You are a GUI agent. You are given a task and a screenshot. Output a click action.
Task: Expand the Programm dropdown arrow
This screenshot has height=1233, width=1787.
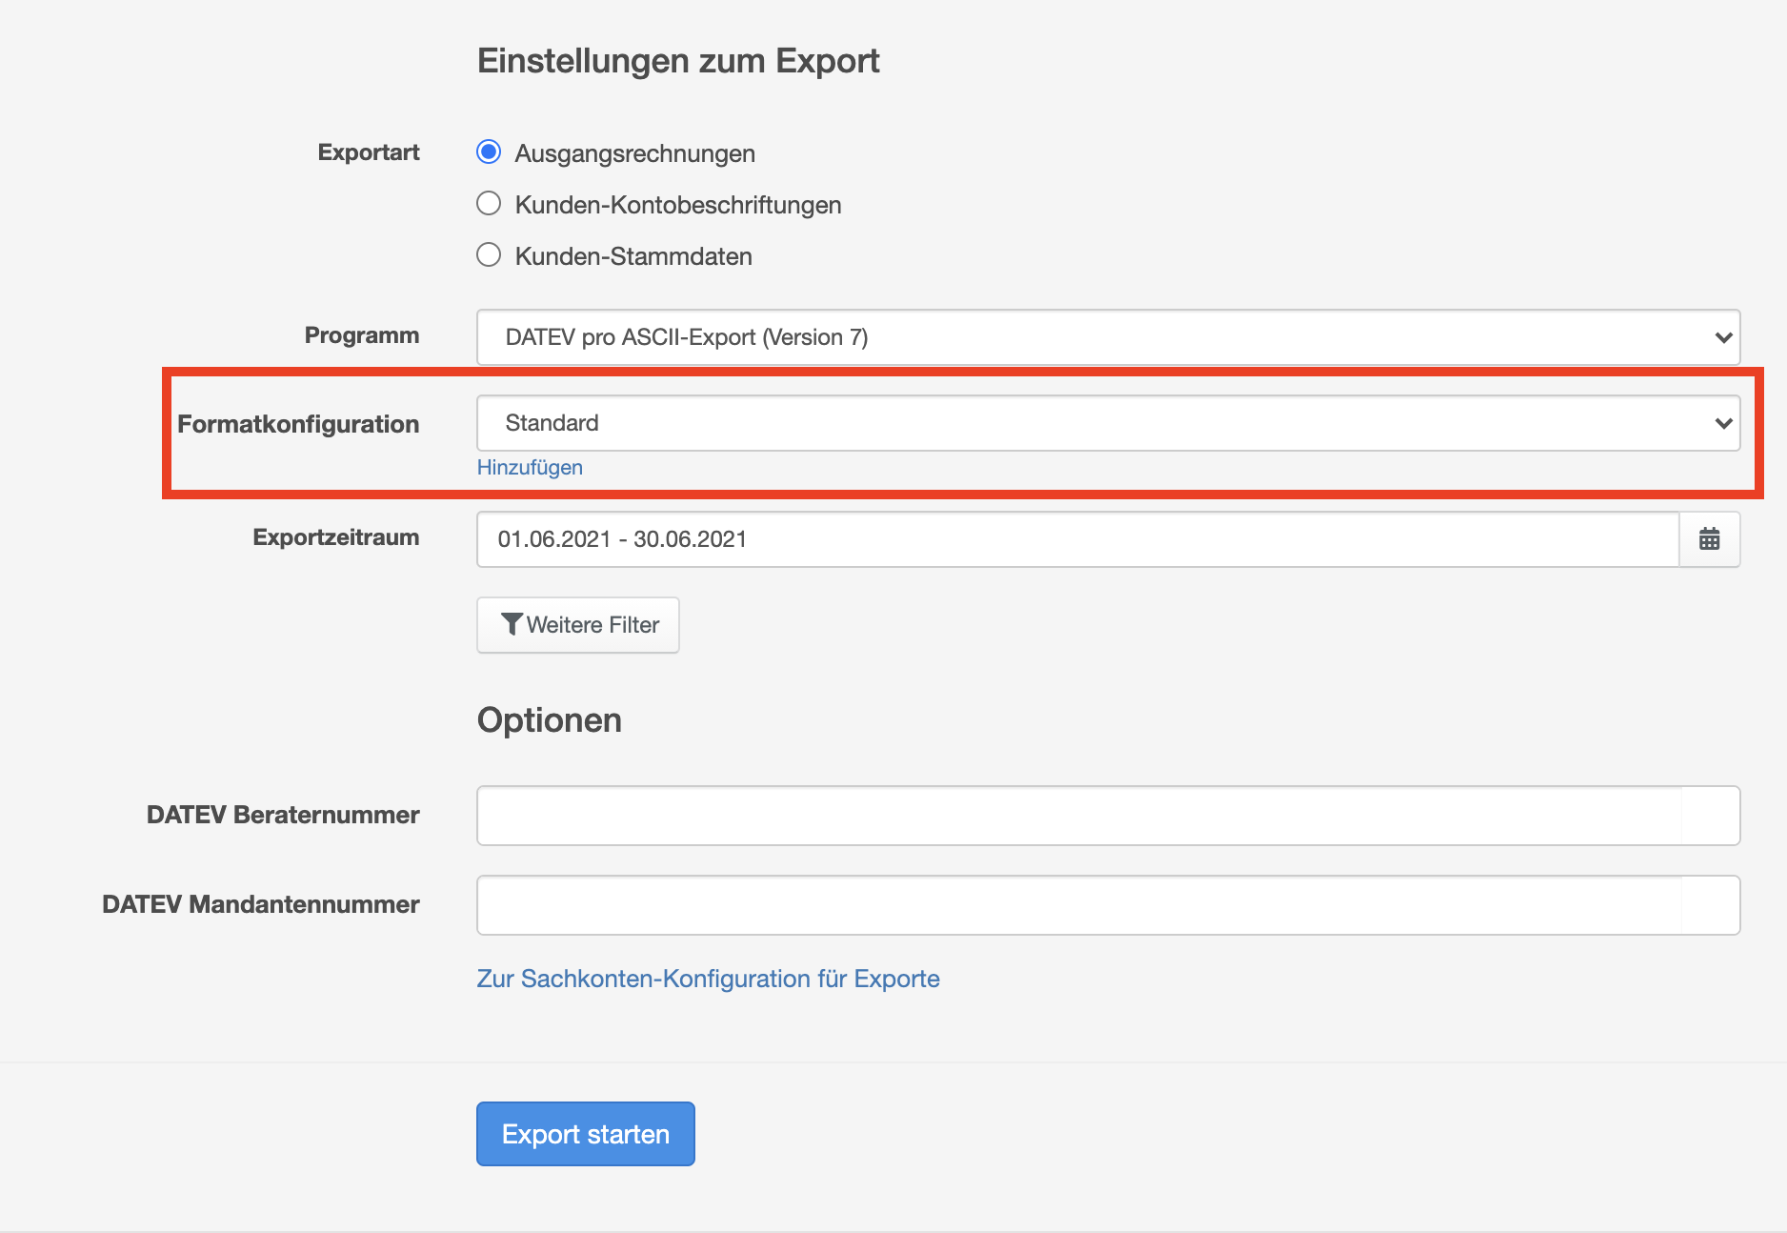coord(1722,337)
